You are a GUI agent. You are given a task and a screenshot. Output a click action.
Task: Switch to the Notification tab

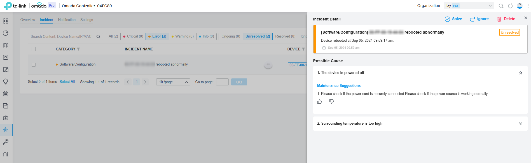pyautogui.click(x=67, y=20)
